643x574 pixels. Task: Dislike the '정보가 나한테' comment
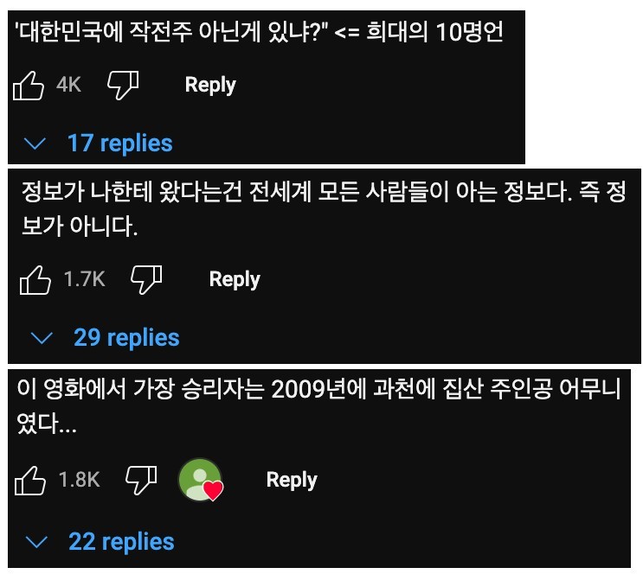(x=146, y=278)
